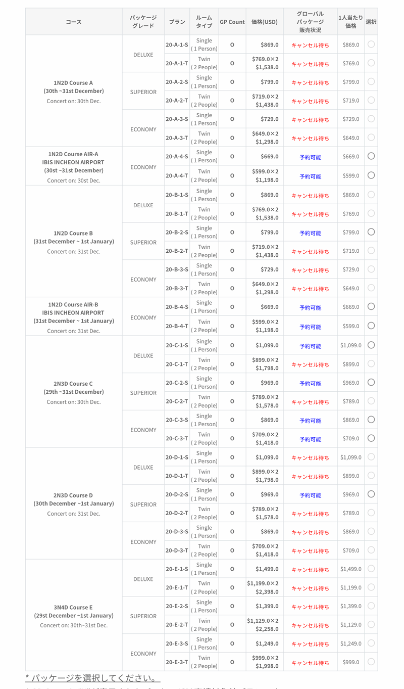This screenshot has width=404, height=689.
Task: Click the 選択 column header
Action: pyautogui.click(x=371, y=22)
